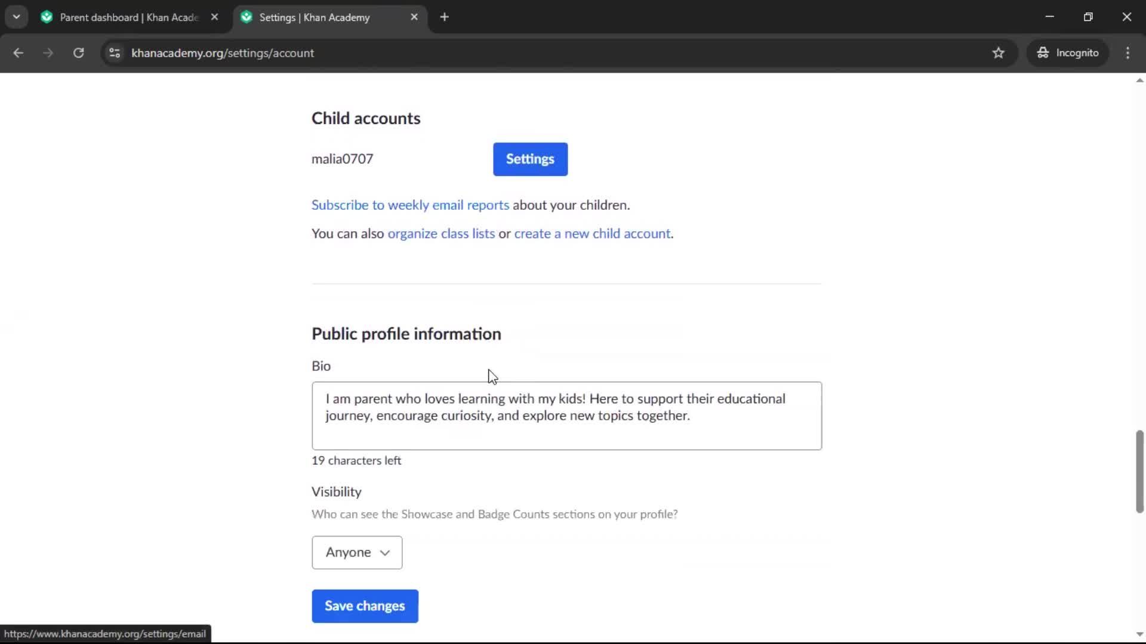Click the Visibility label
This screenshot has height=644, width=1146.
(x=337, y=492)
